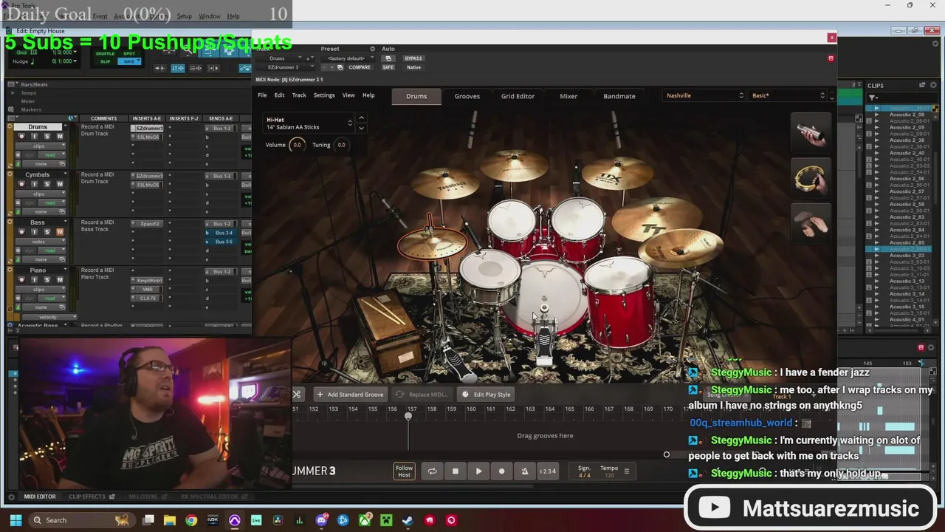Select the Bandmate tab
945x532 pixels.
click(x=619, y=96)
